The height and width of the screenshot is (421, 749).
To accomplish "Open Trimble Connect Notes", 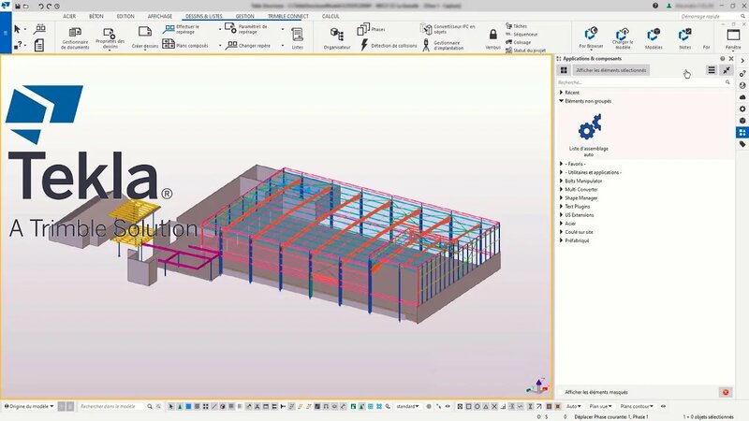I will (x=684, y=38).
